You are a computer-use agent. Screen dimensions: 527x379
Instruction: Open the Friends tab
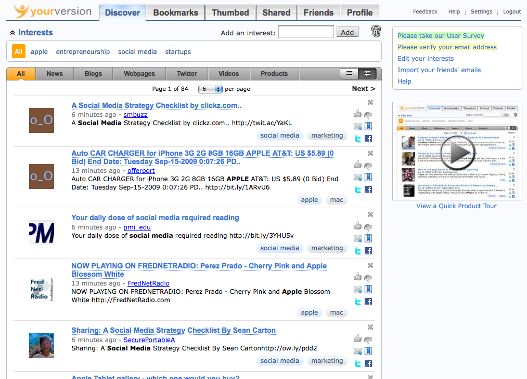click(x=318, y=13)
